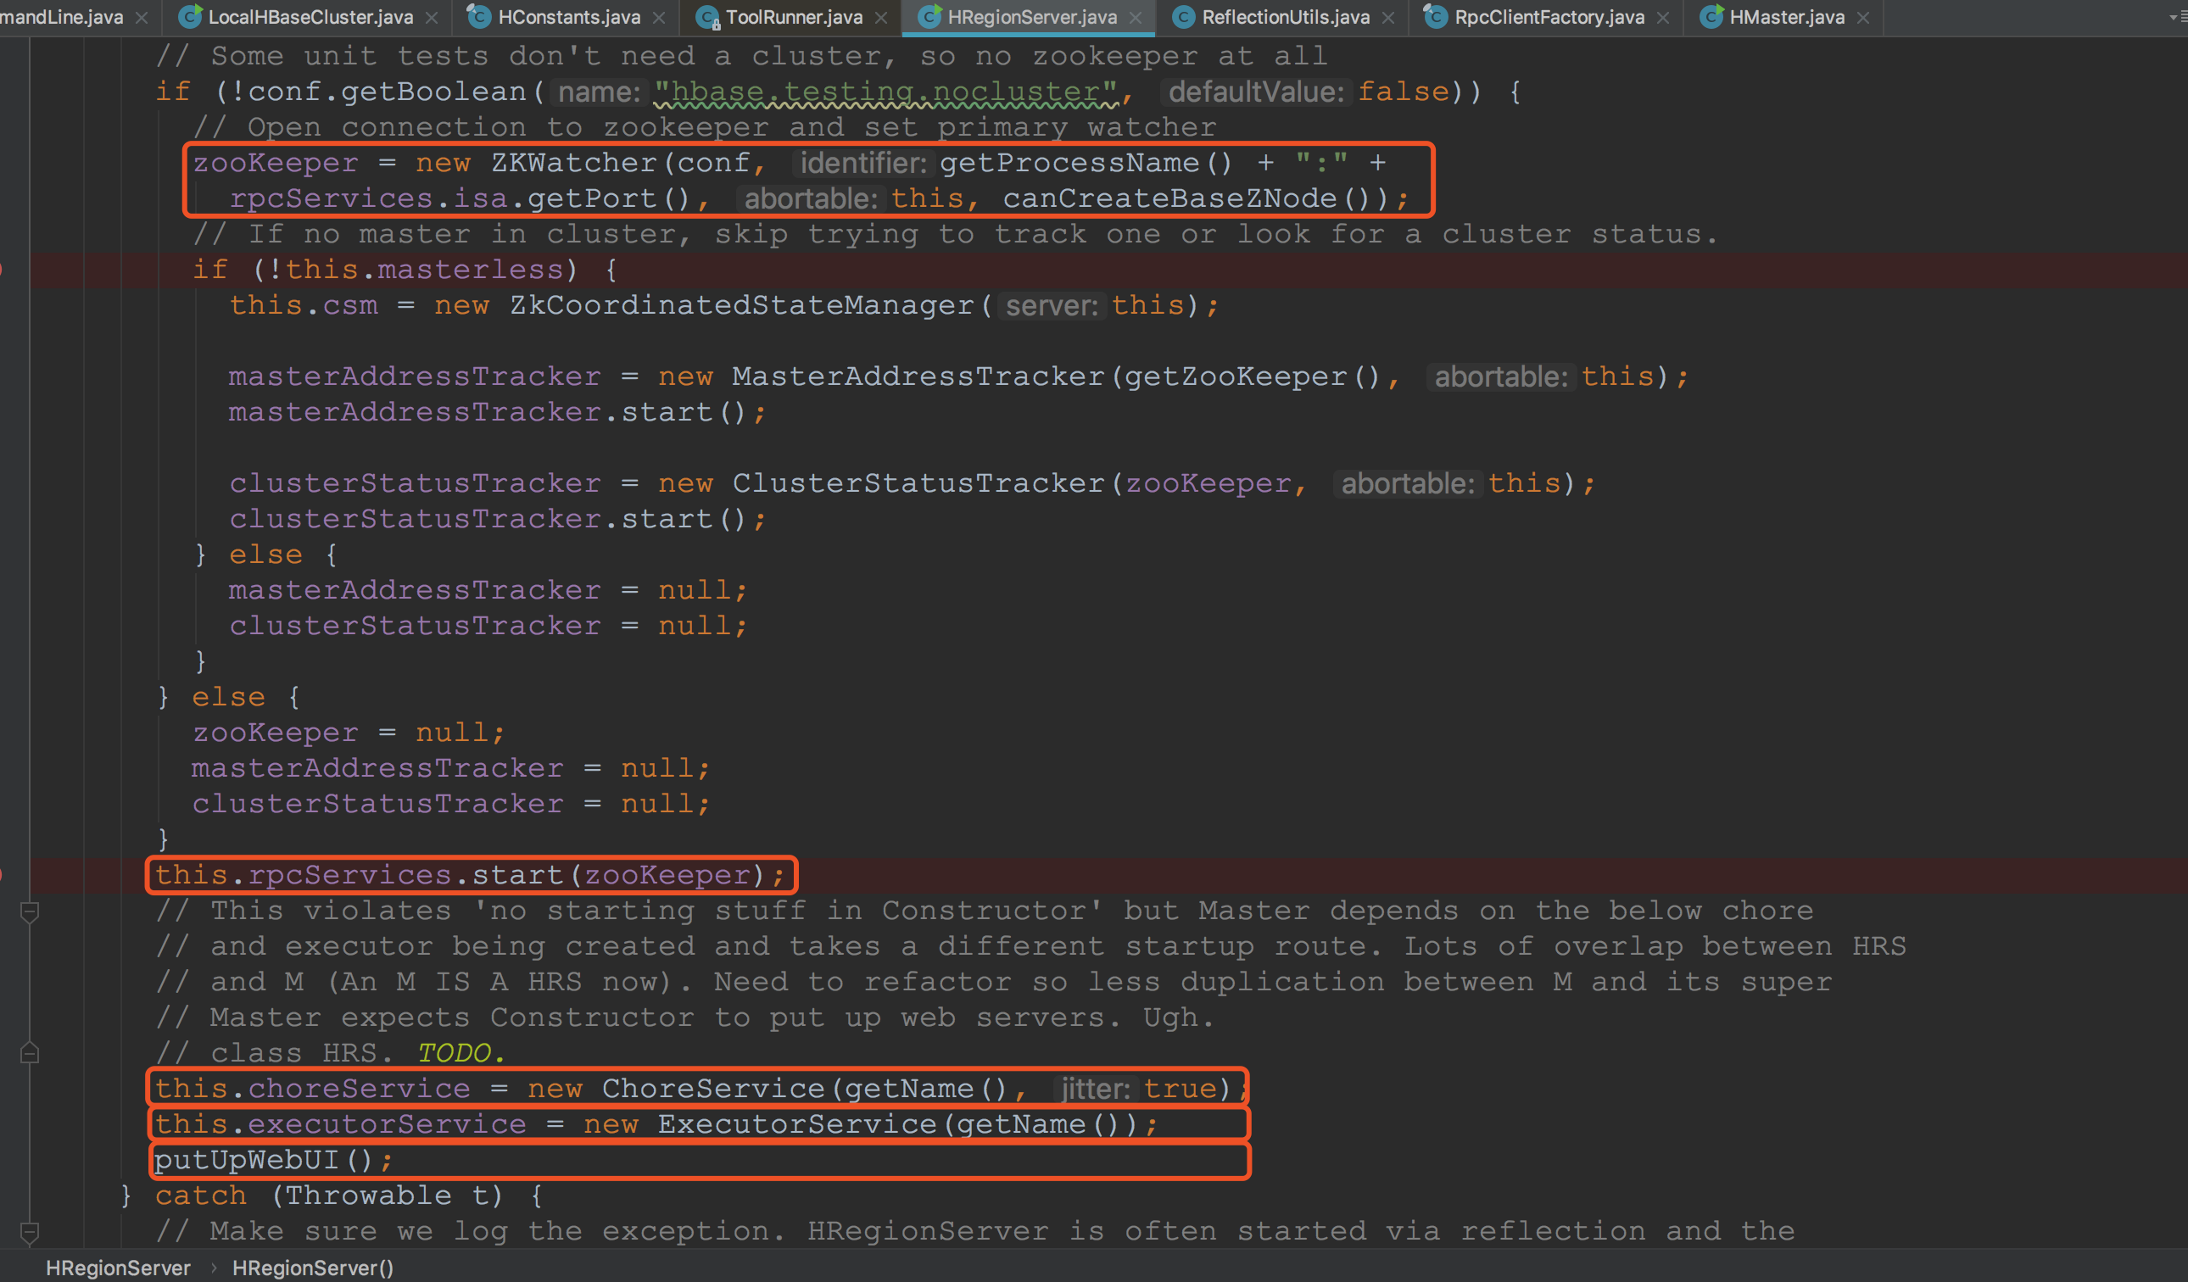2188x1282 pixels.
Task: Click the 'defaultValue:' parameter hint
Action: 1255,92
